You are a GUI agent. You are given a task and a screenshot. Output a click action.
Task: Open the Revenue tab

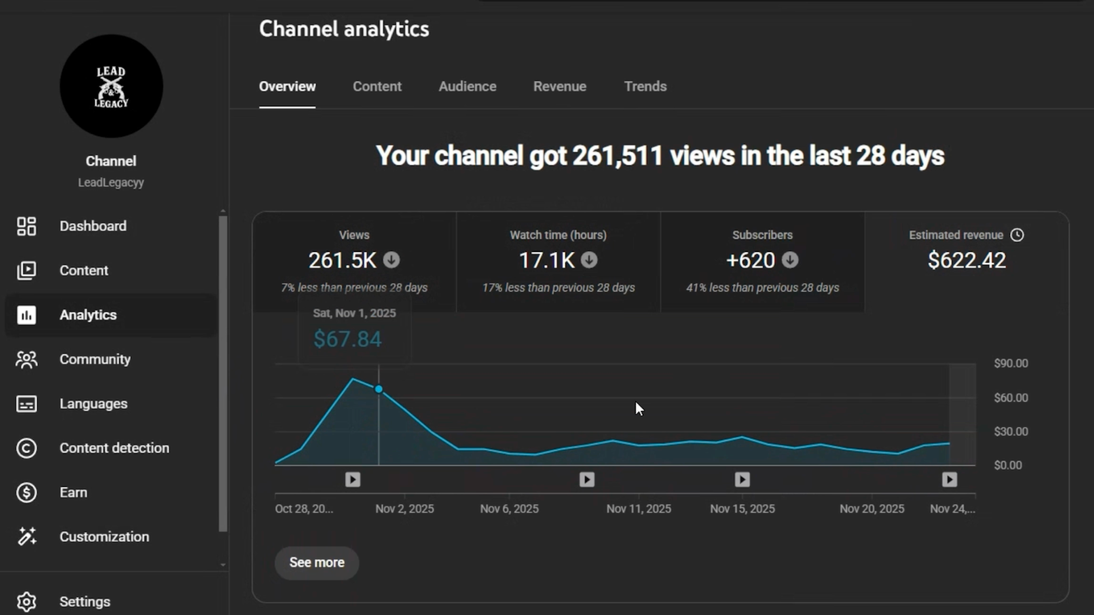coord(560,87)
